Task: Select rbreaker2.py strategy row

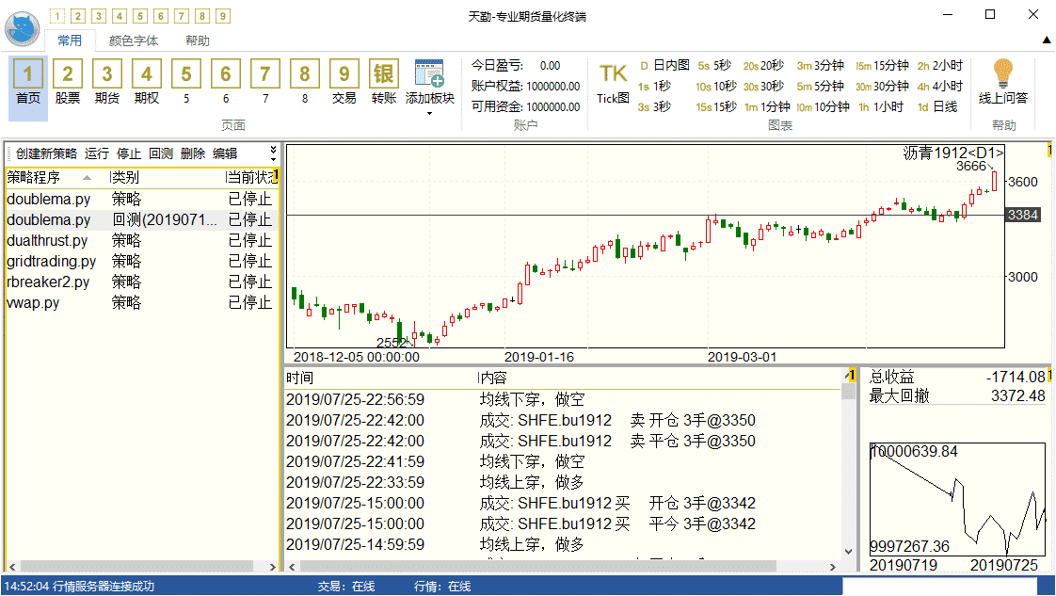Action: (x=141, y=282)
